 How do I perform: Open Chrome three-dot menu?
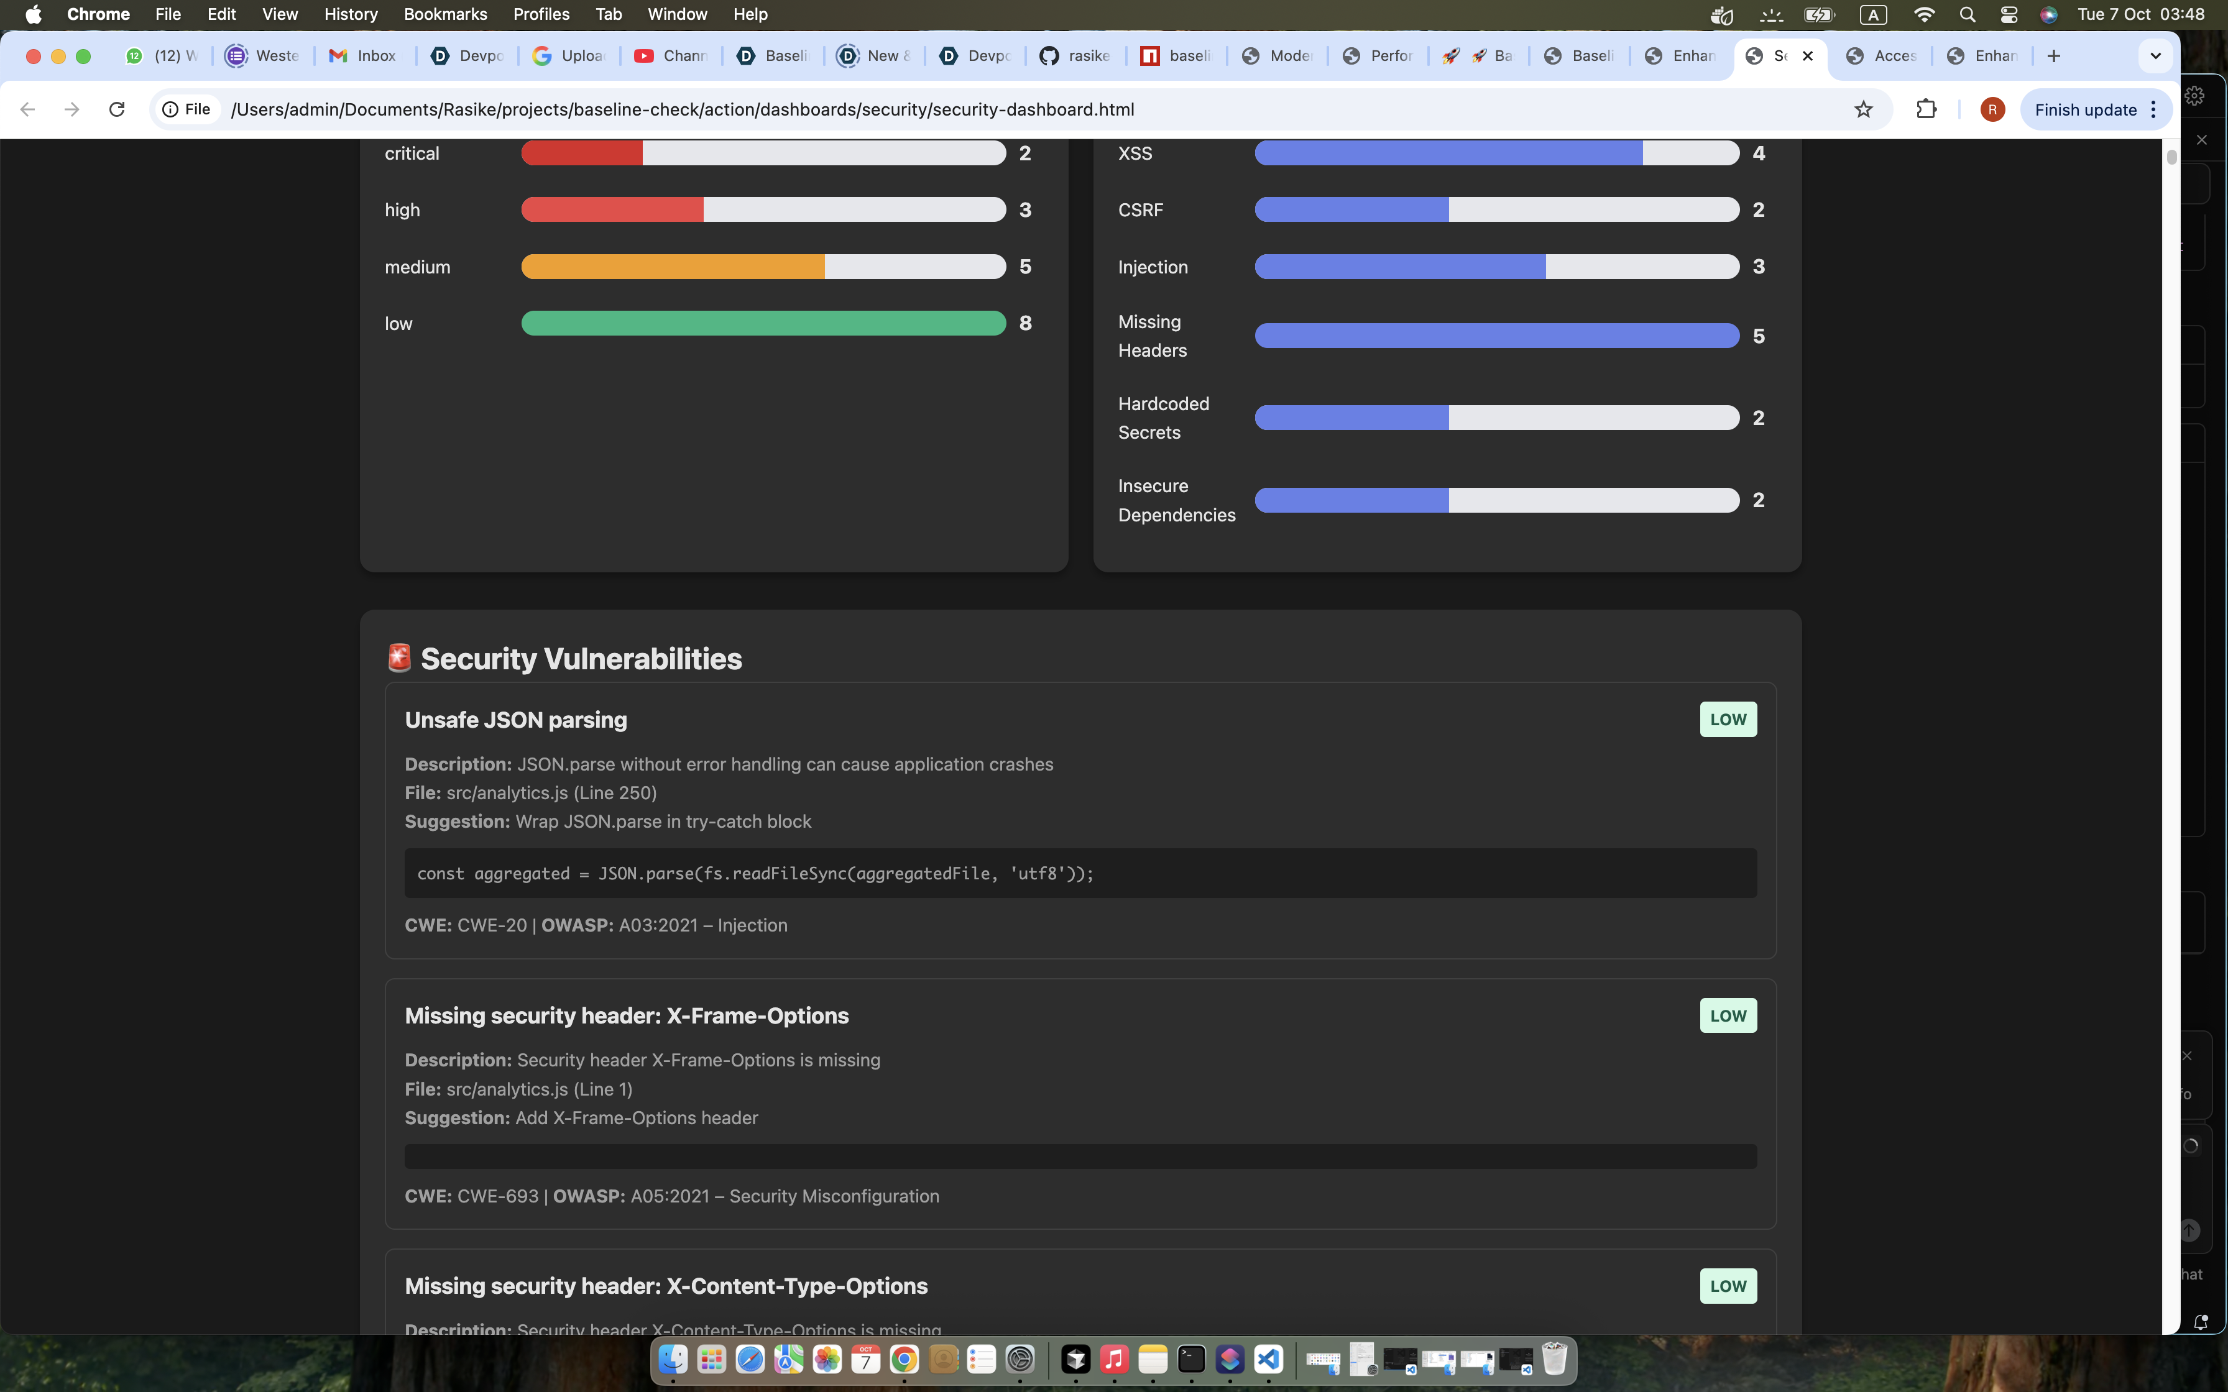[2155, 109]
